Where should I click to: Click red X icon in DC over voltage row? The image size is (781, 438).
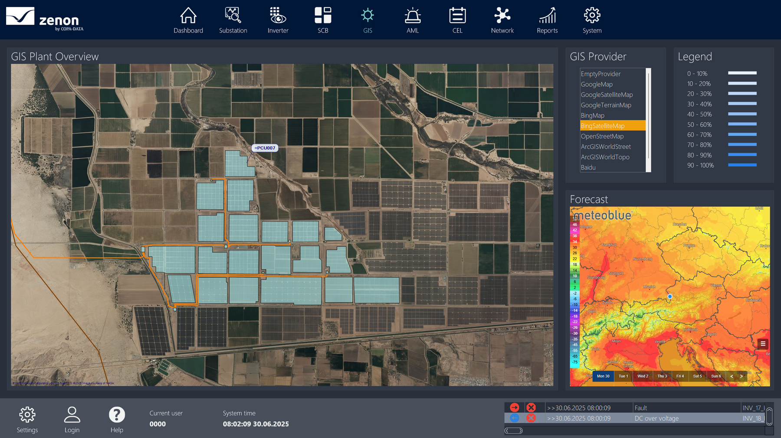tap(531, 418)
